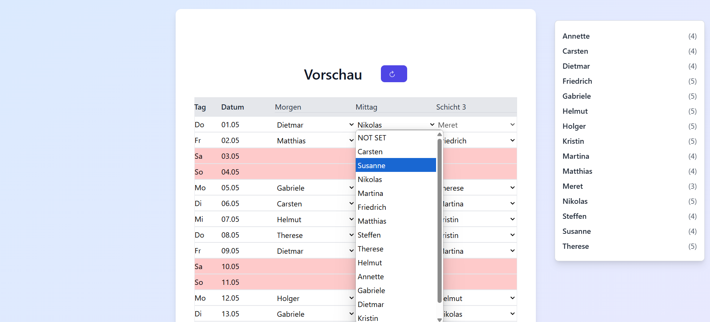Open Morgen dropdown for 01.05 showing Dietmar
Viewport: 710px width, 322px height.
point(314,125)
